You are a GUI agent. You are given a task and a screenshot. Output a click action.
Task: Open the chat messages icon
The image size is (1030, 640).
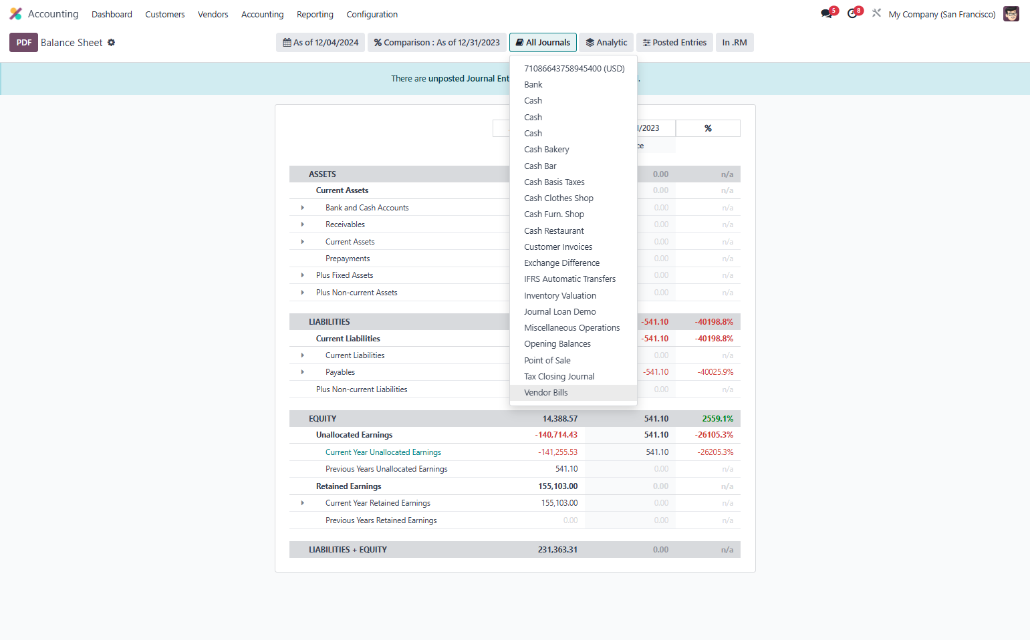pyautogui.click(x=827, y=13)
